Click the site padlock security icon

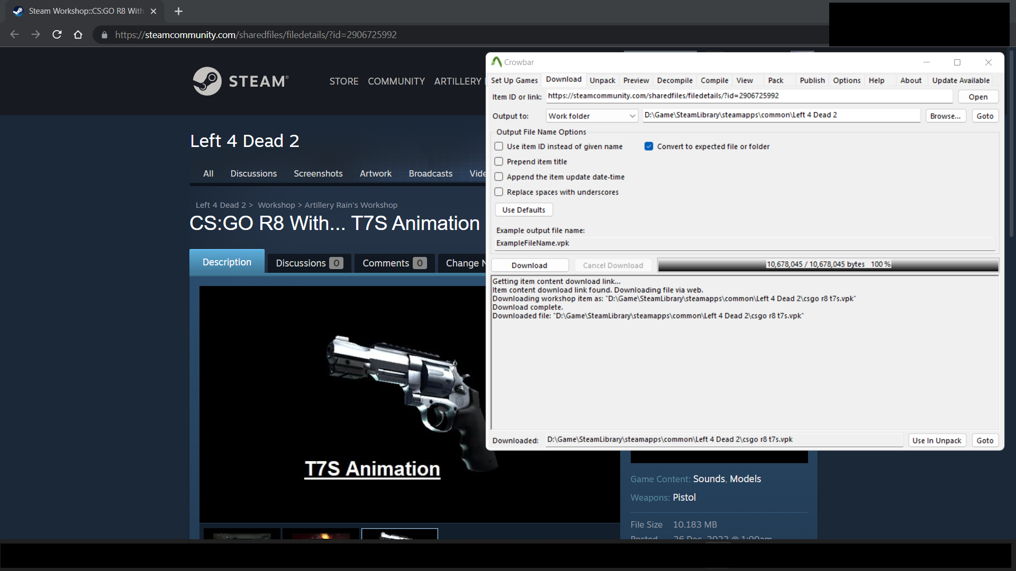104,35
